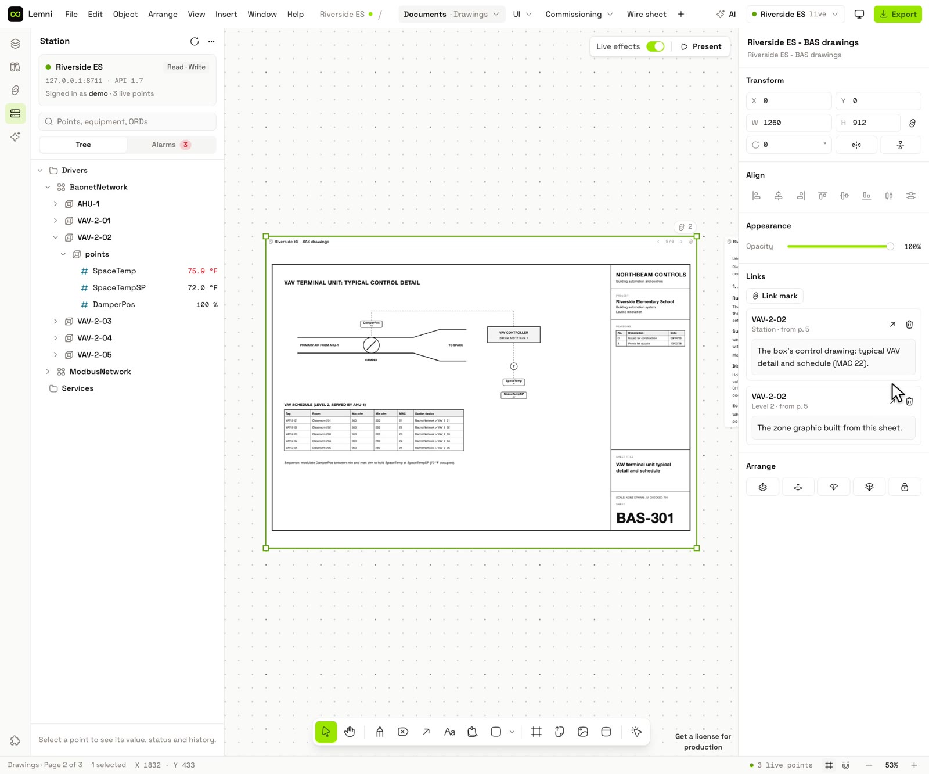Open the Layers panel in left sidebar
This screenshot has height=774, width=929.
15,44
